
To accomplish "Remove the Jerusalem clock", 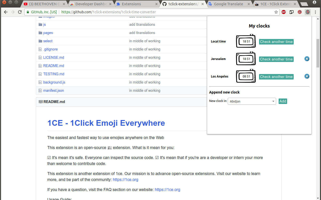I will tap(307, 59).
